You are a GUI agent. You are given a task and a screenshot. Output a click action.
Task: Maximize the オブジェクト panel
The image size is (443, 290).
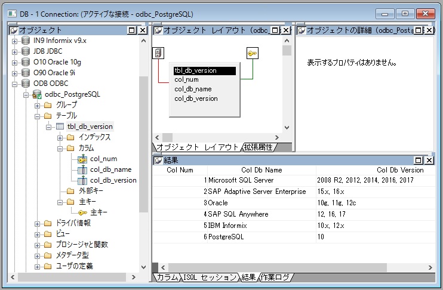click(x=132, y=30)
